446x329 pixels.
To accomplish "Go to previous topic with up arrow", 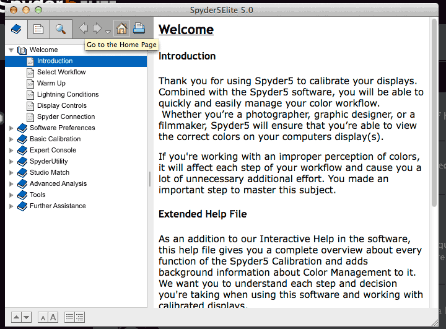I will point(16,317).
